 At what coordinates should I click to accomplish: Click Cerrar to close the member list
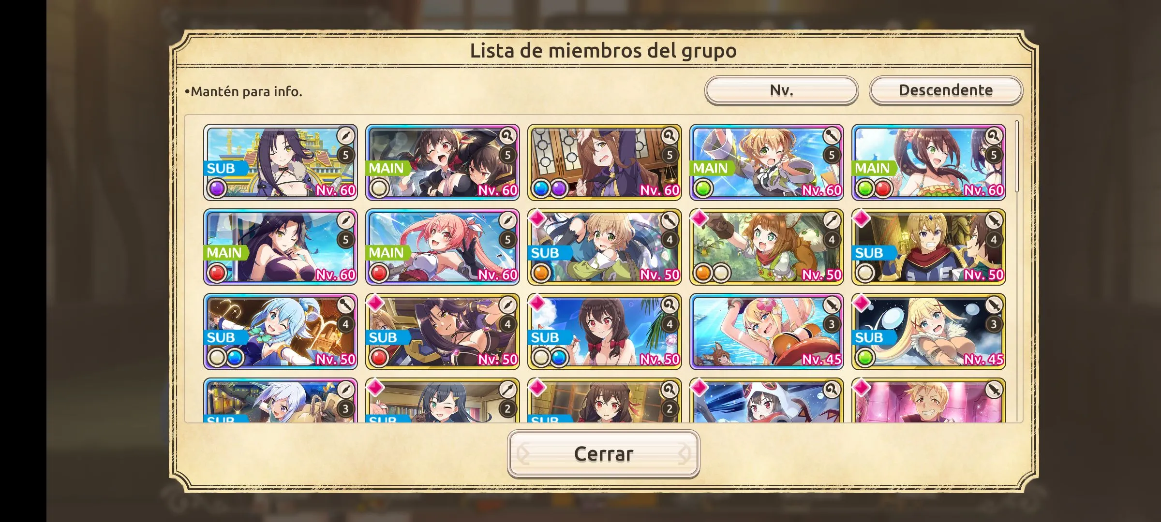click(x=603, y=454)
